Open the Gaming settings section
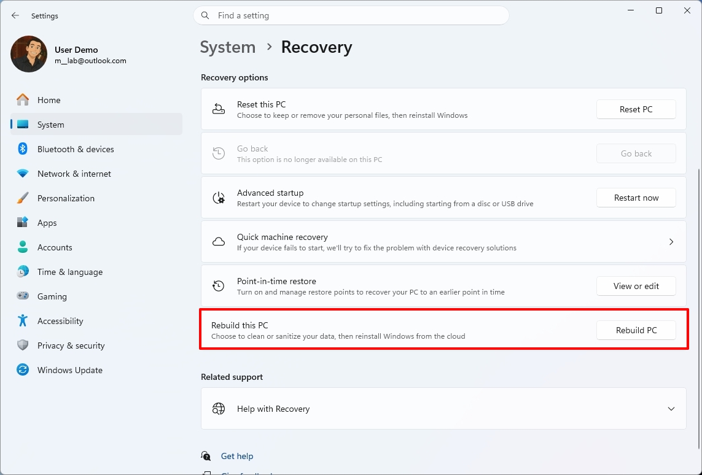Screen dimensions: 702x475 point(96,296)
